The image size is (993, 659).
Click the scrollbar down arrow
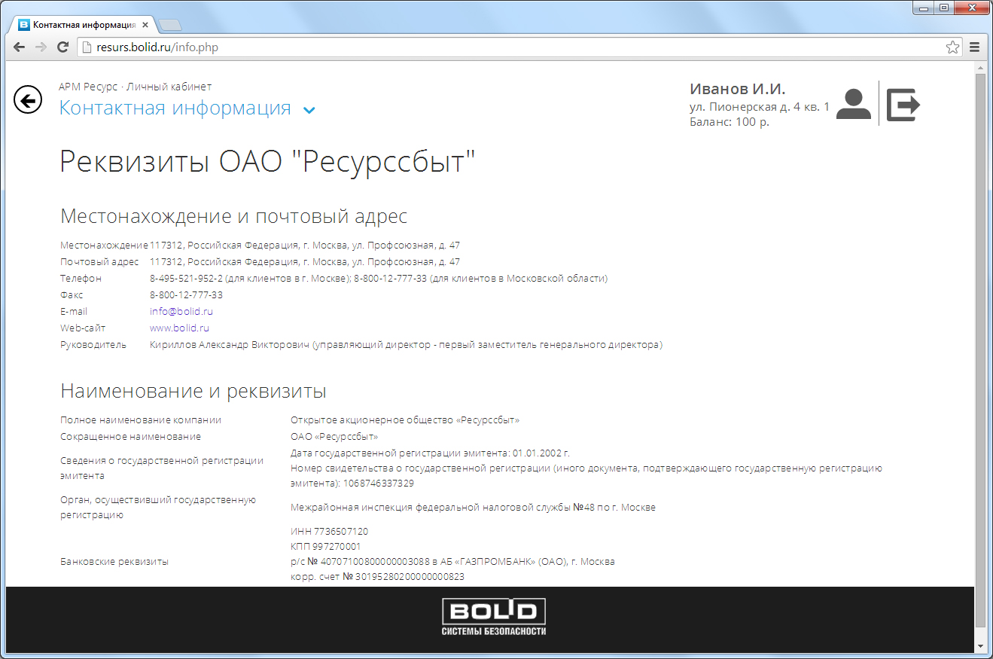click(979, 645)
